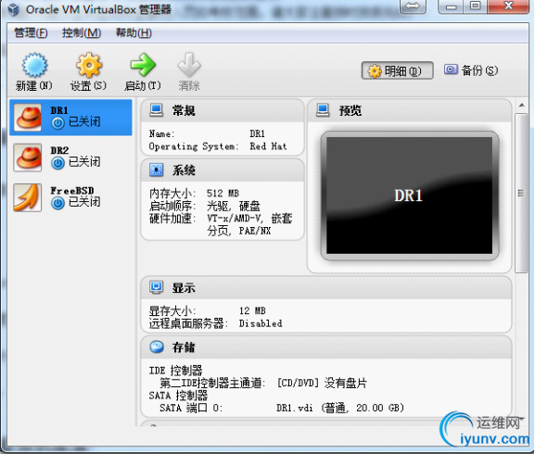Screen dimensions: 535x454
Task: Open the 存储 section header link
Action: tap(184, 347)
